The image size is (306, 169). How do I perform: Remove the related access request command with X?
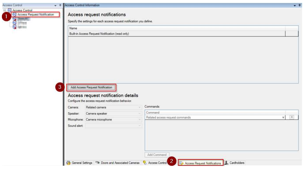[x=292, y=118]
